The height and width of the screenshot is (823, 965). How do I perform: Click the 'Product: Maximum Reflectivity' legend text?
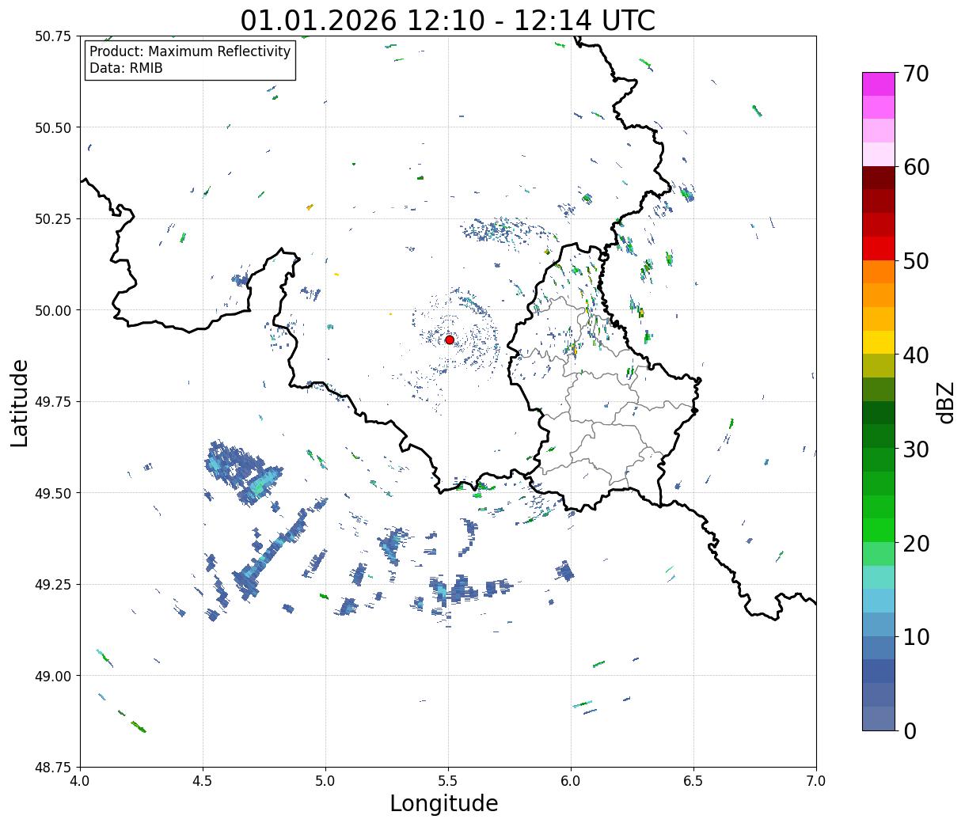190,51
